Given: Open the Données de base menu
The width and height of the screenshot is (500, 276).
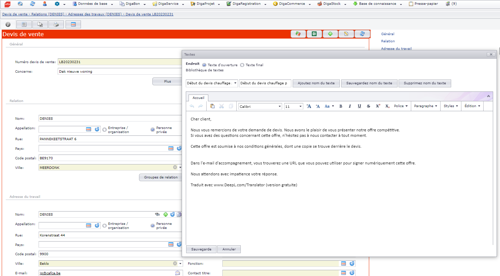Looking at the screenshot, I should (93, 4).
